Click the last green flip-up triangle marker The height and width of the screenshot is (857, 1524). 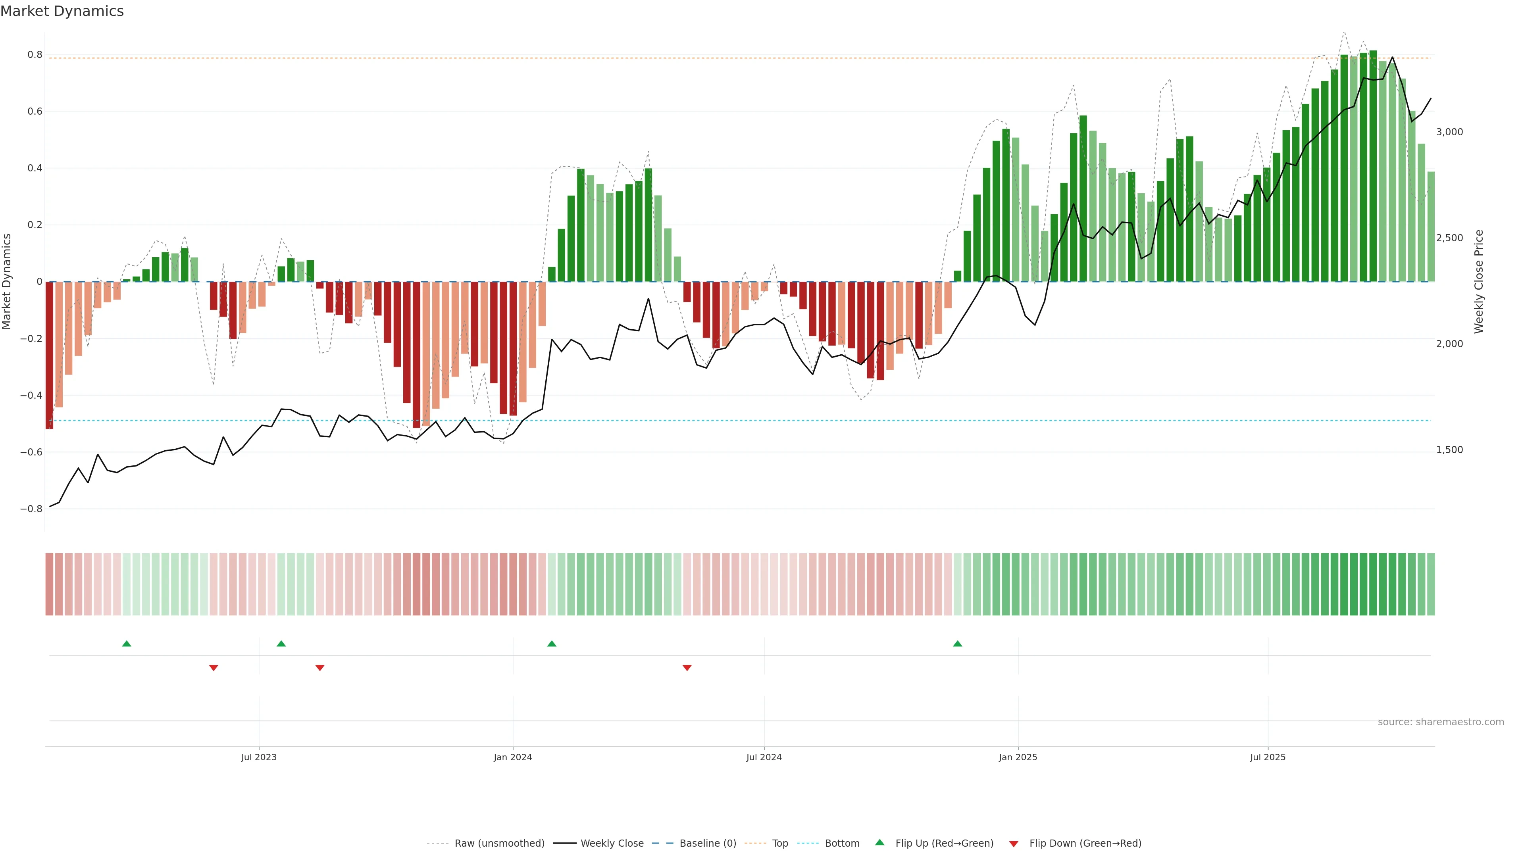[x=957, y=644]
